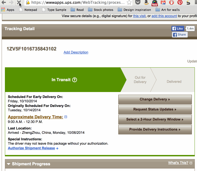Click the red stop-hand AdBlock icon
Image resolution: width=197 pixels, height=171 pixels.
[x=171, y=2]
